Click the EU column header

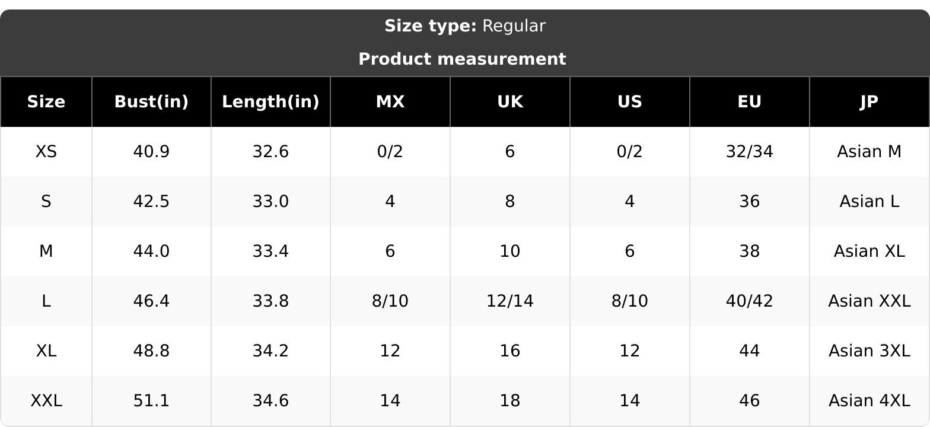tap(750, 102)
